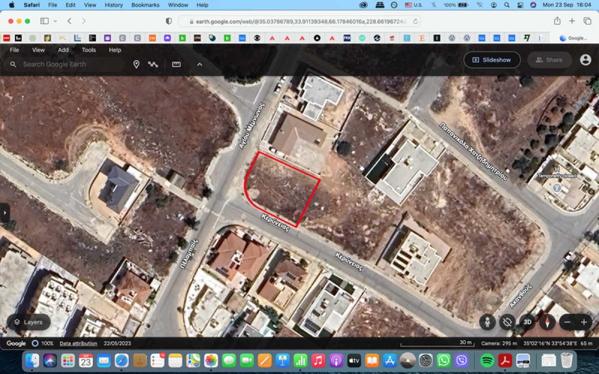Start the Slideshow presentation
This screenshot has width=599, height=374.
click(492, 60)
